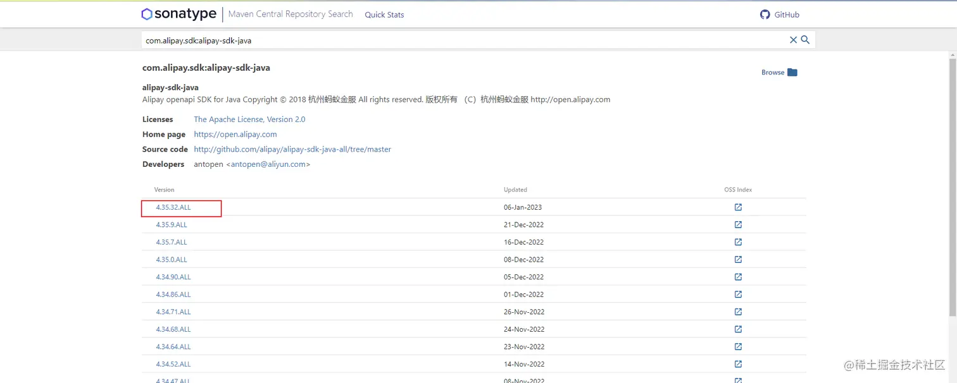Clear the search field with X icon
The width and height of the screenshot is (957, 383).
[x=793, y=40]
